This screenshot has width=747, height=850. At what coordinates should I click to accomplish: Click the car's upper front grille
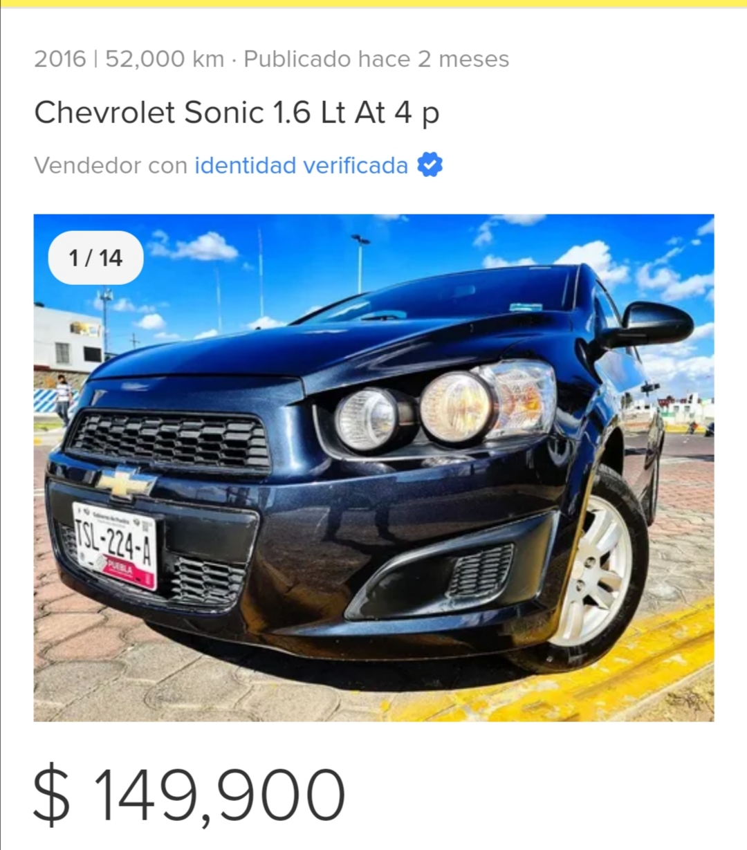pos(170,440)
